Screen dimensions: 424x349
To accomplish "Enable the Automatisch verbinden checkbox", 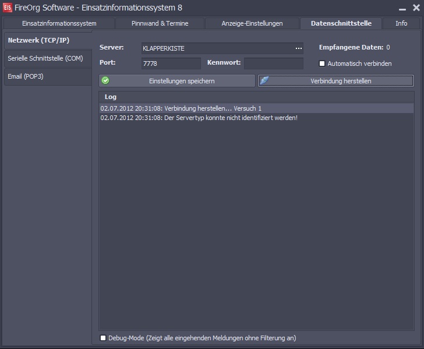I will [x=322, y=64].
